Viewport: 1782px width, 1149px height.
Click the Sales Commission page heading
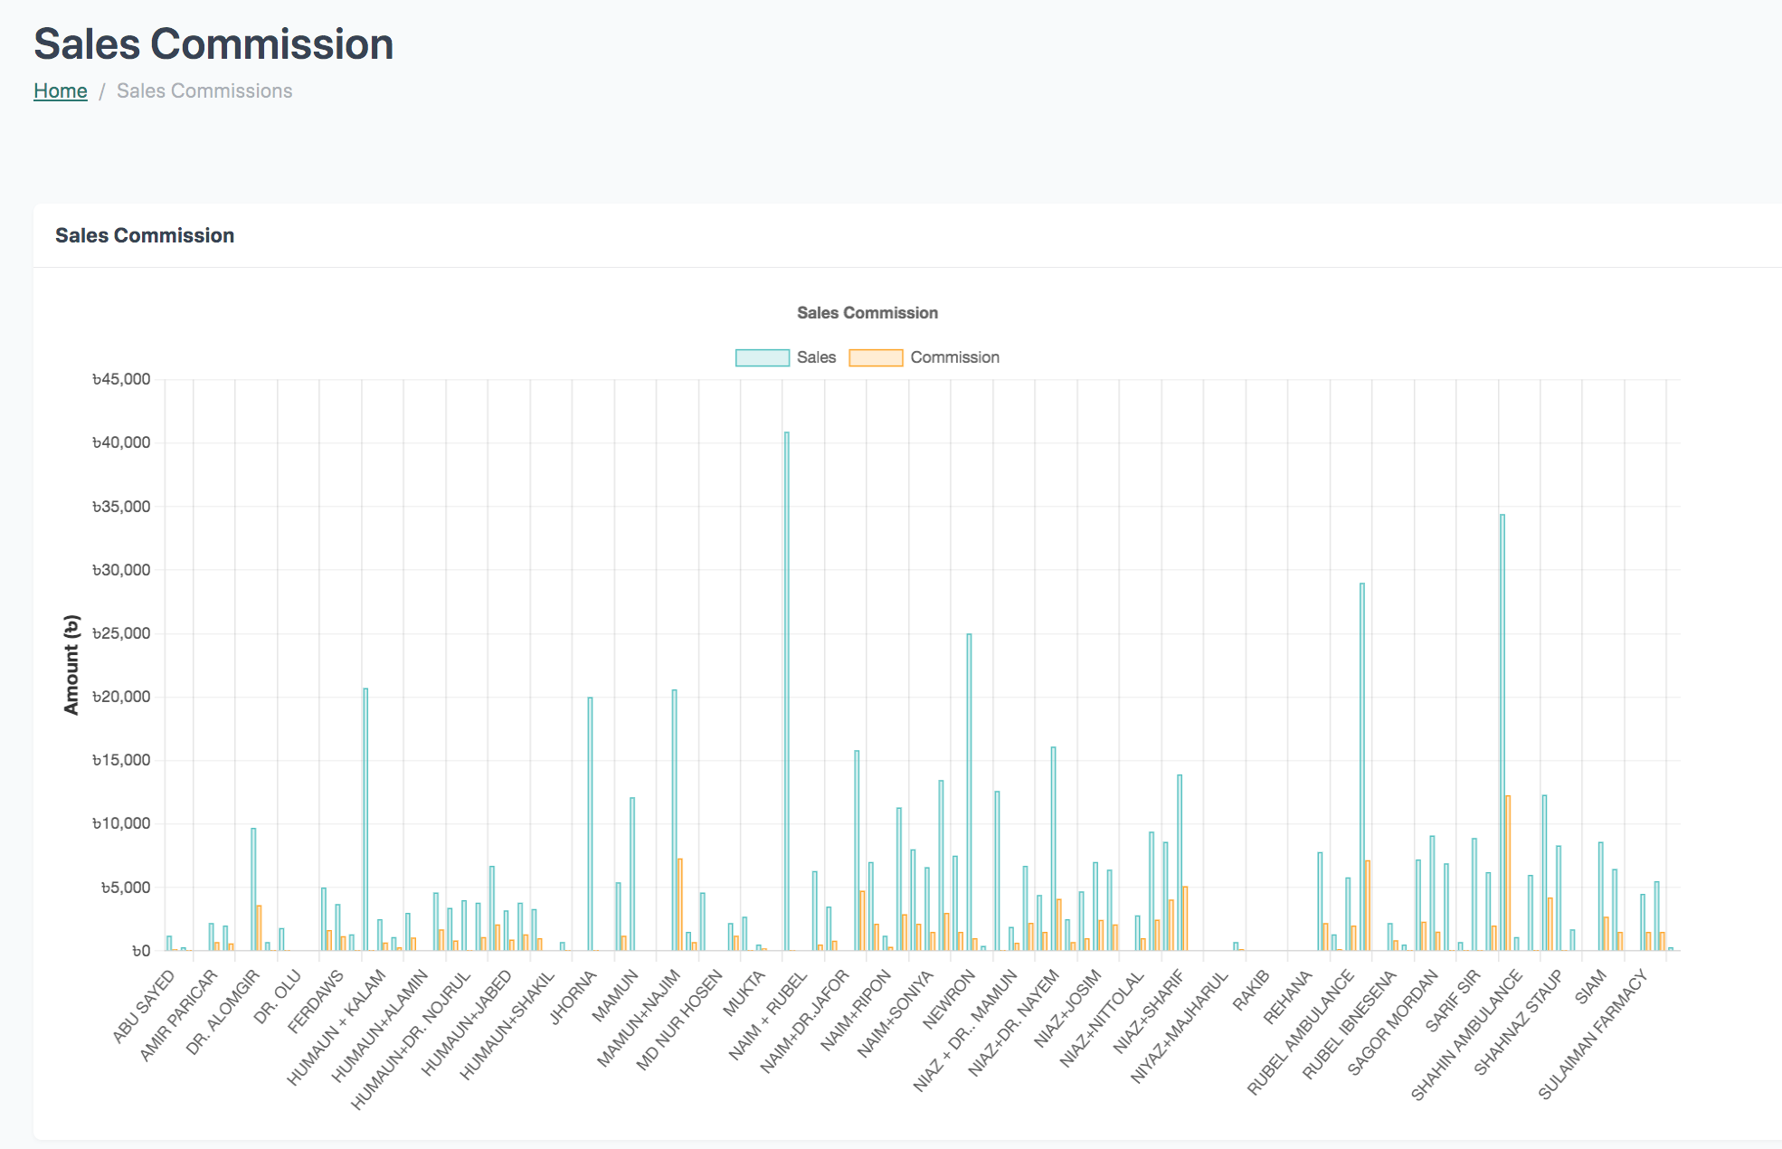pos(213,44)
